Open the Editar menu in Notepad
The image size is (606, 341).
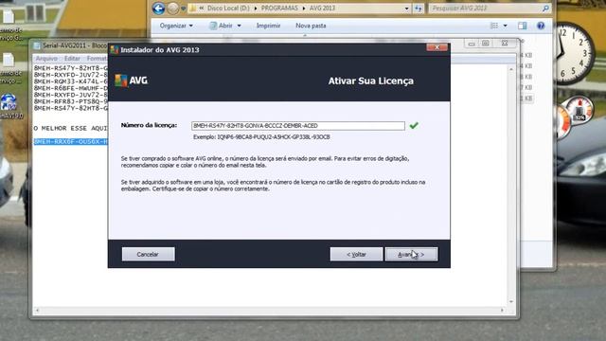pos(72,59)
